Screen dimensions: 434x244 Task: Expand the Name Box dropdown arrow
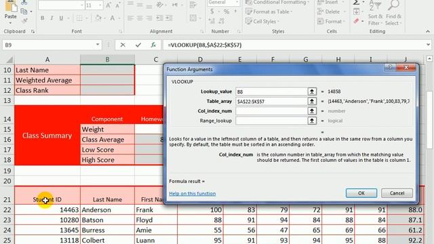point(98,45)
